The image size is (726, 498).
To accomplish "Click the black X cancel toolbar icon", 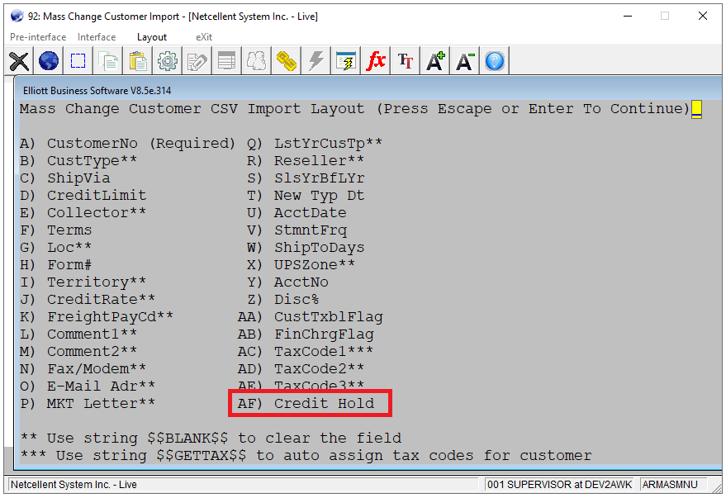I will pos(19,61).
